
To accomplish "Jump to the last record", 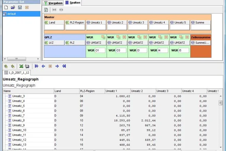I will (64, 66).
